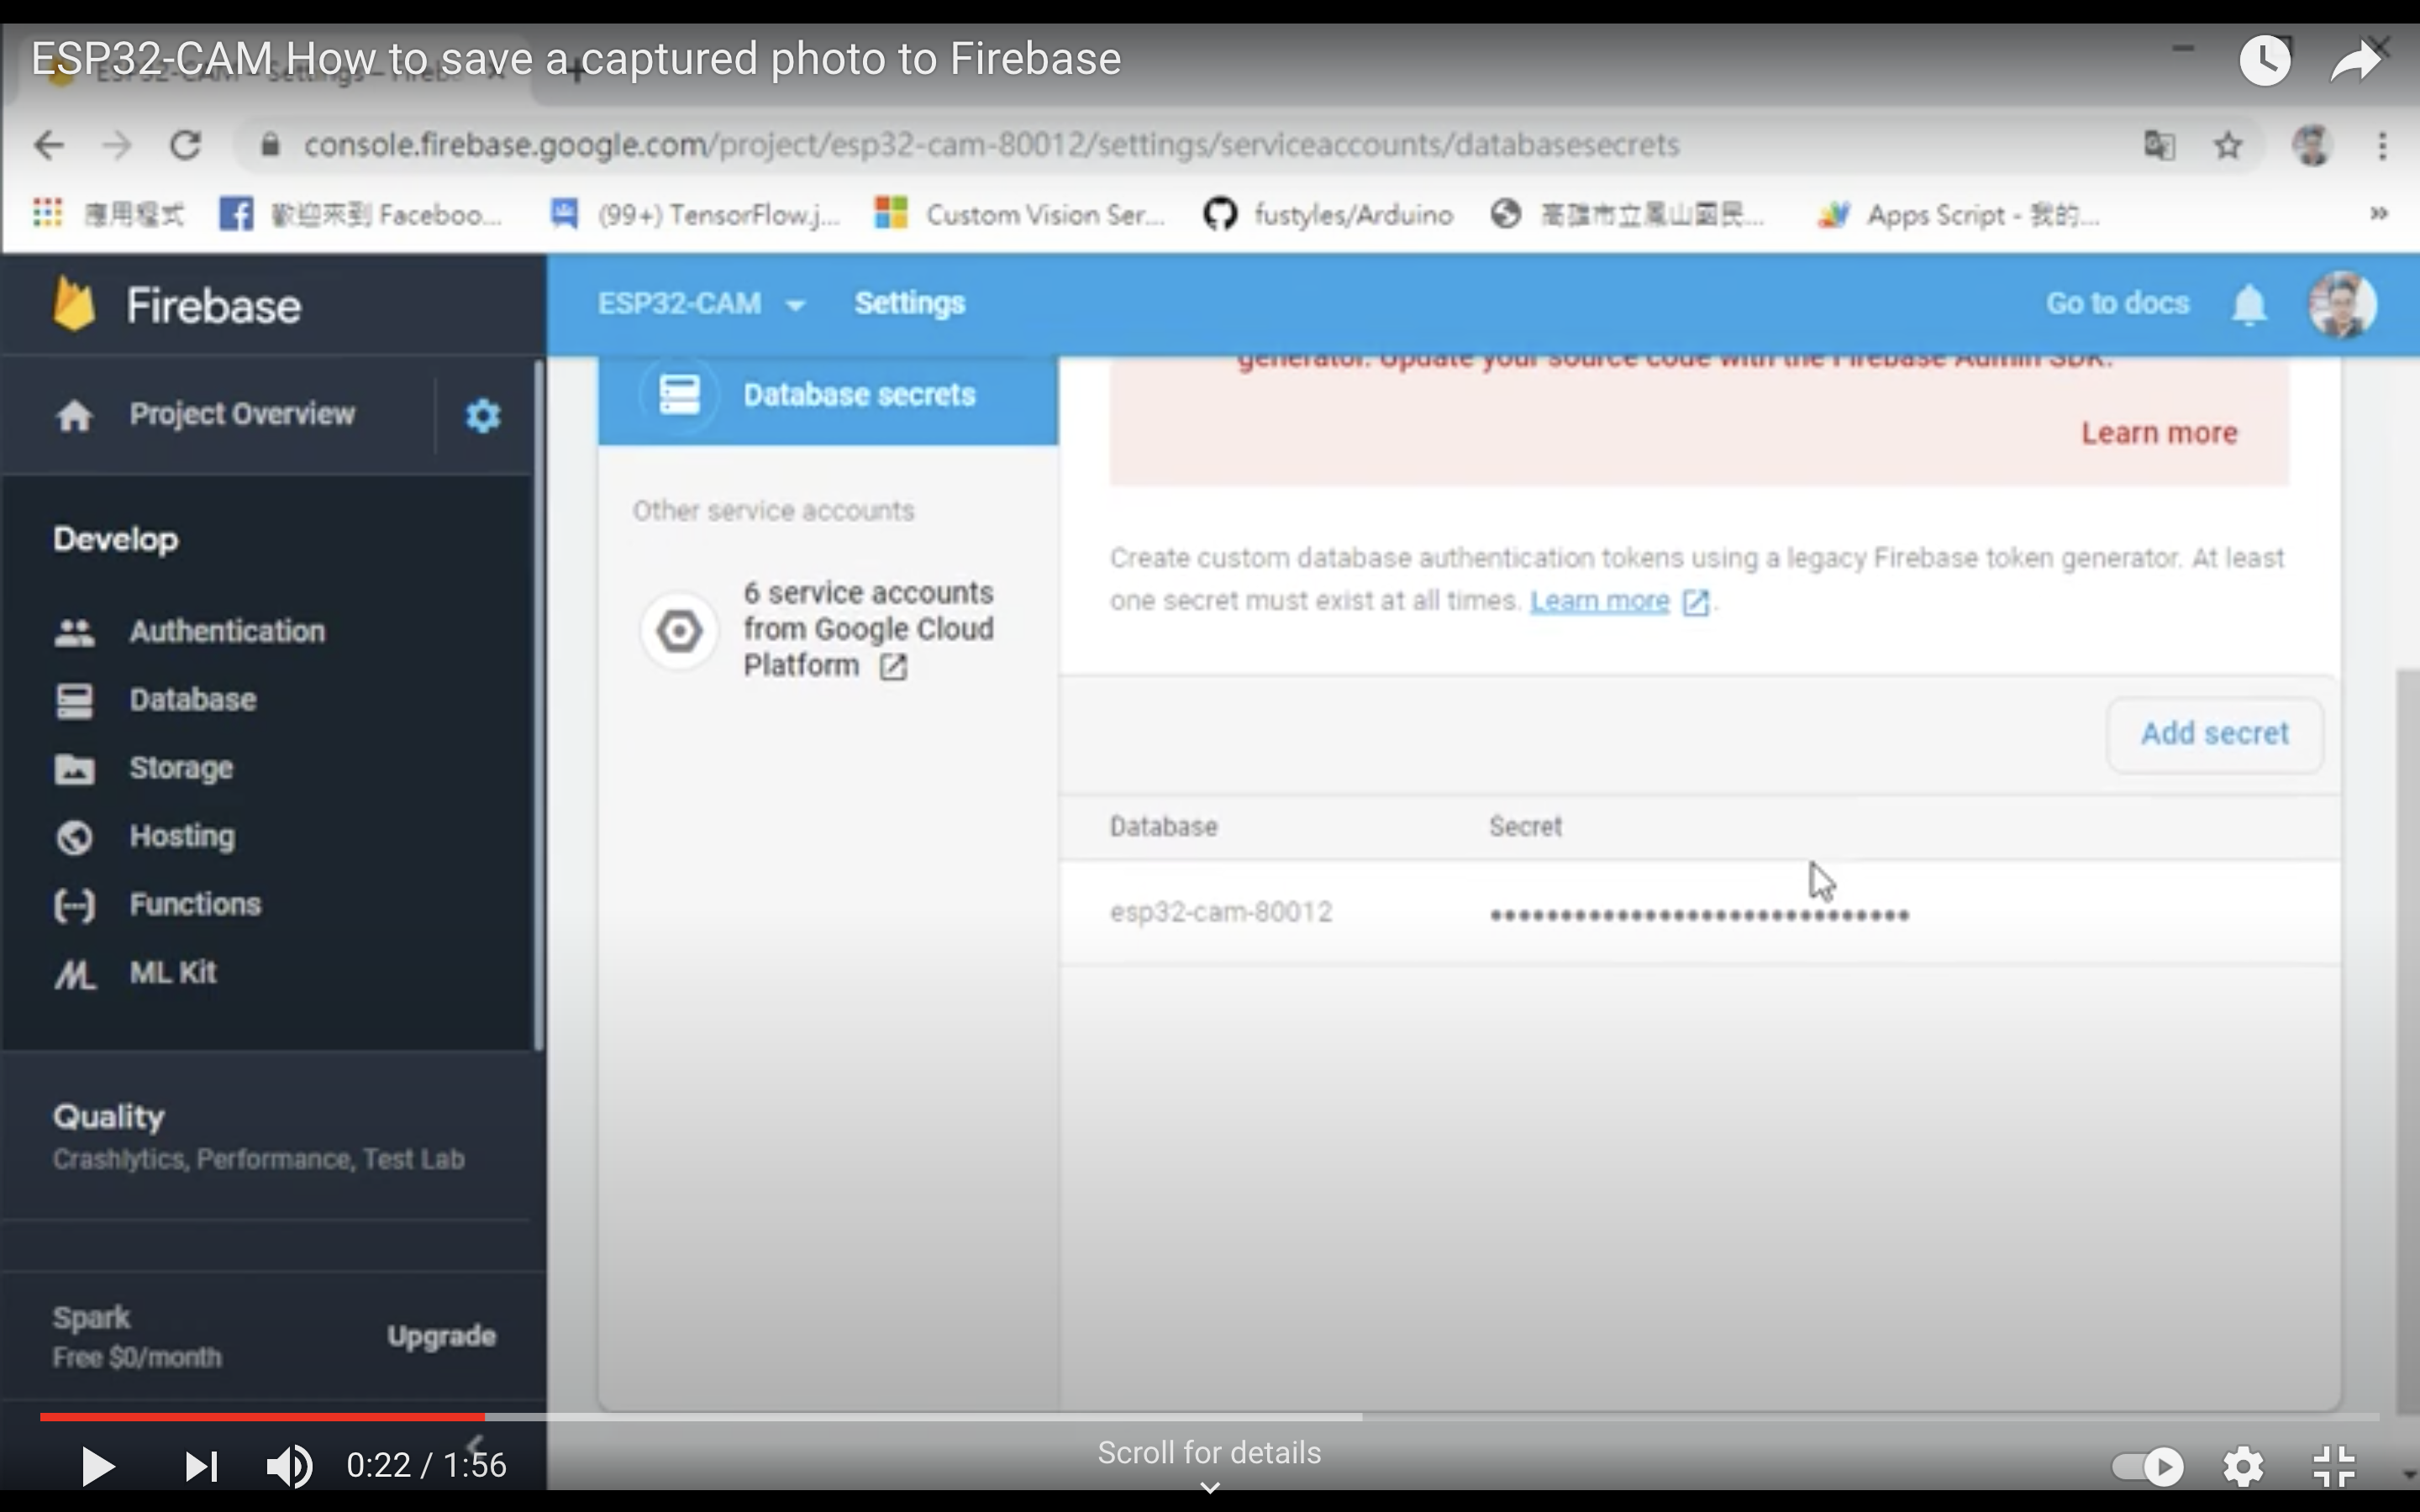Open the fustyles/Arduino GitHub bookmark
The width and height of the screenshot is (2420, 1512).
[x=1328, y=214]
